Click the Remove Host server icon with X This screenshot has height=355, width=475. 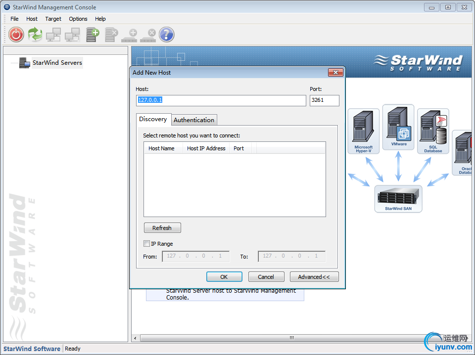pyautogui.click(x=111, y=35)
